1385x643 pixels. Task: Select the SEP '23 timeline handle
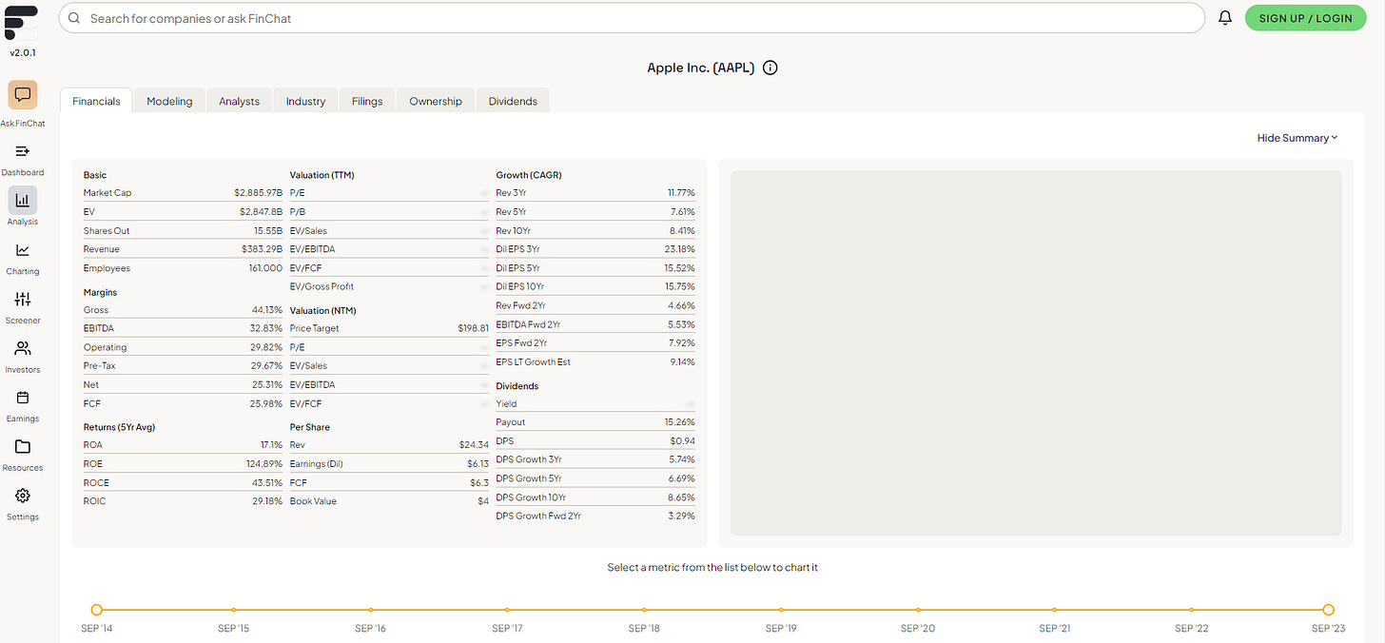(1329, 610)
